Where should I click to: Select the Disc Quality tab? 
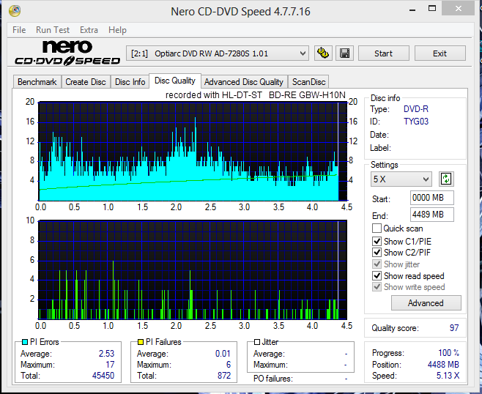175,81
